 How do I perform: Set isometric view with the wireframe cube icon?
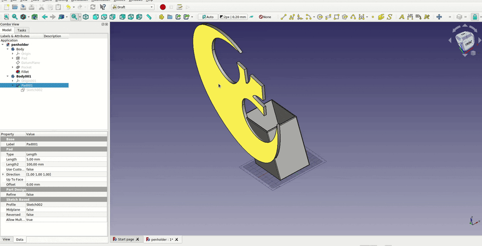86,17
